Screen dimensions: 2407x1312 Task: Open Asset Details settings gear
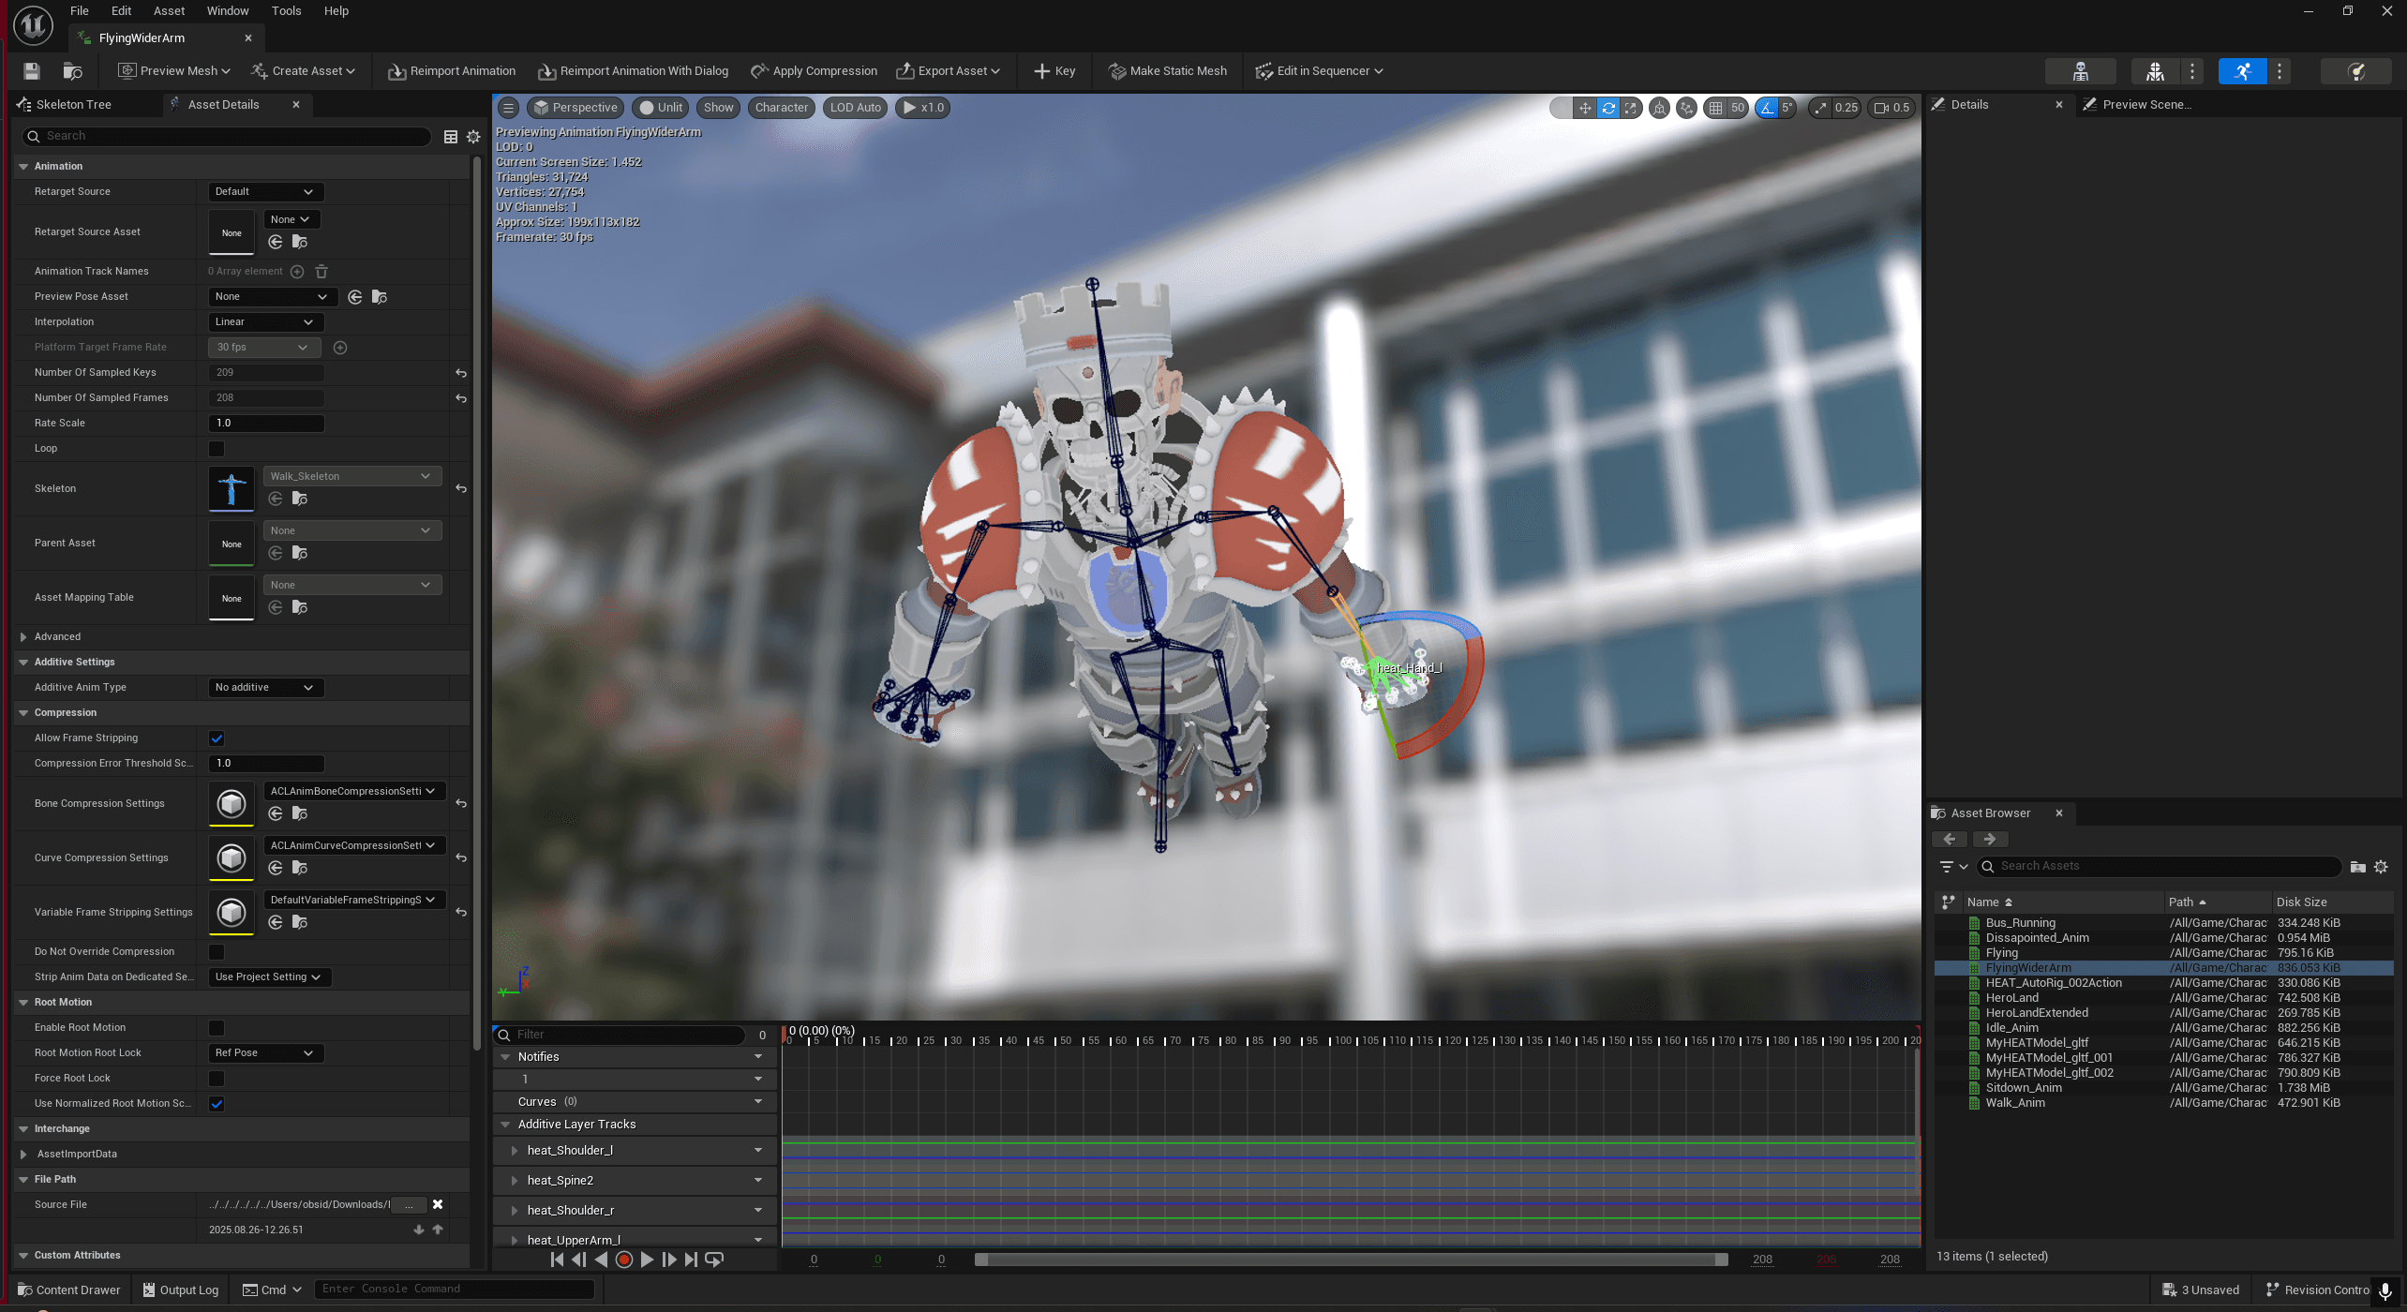coord(473,137)
